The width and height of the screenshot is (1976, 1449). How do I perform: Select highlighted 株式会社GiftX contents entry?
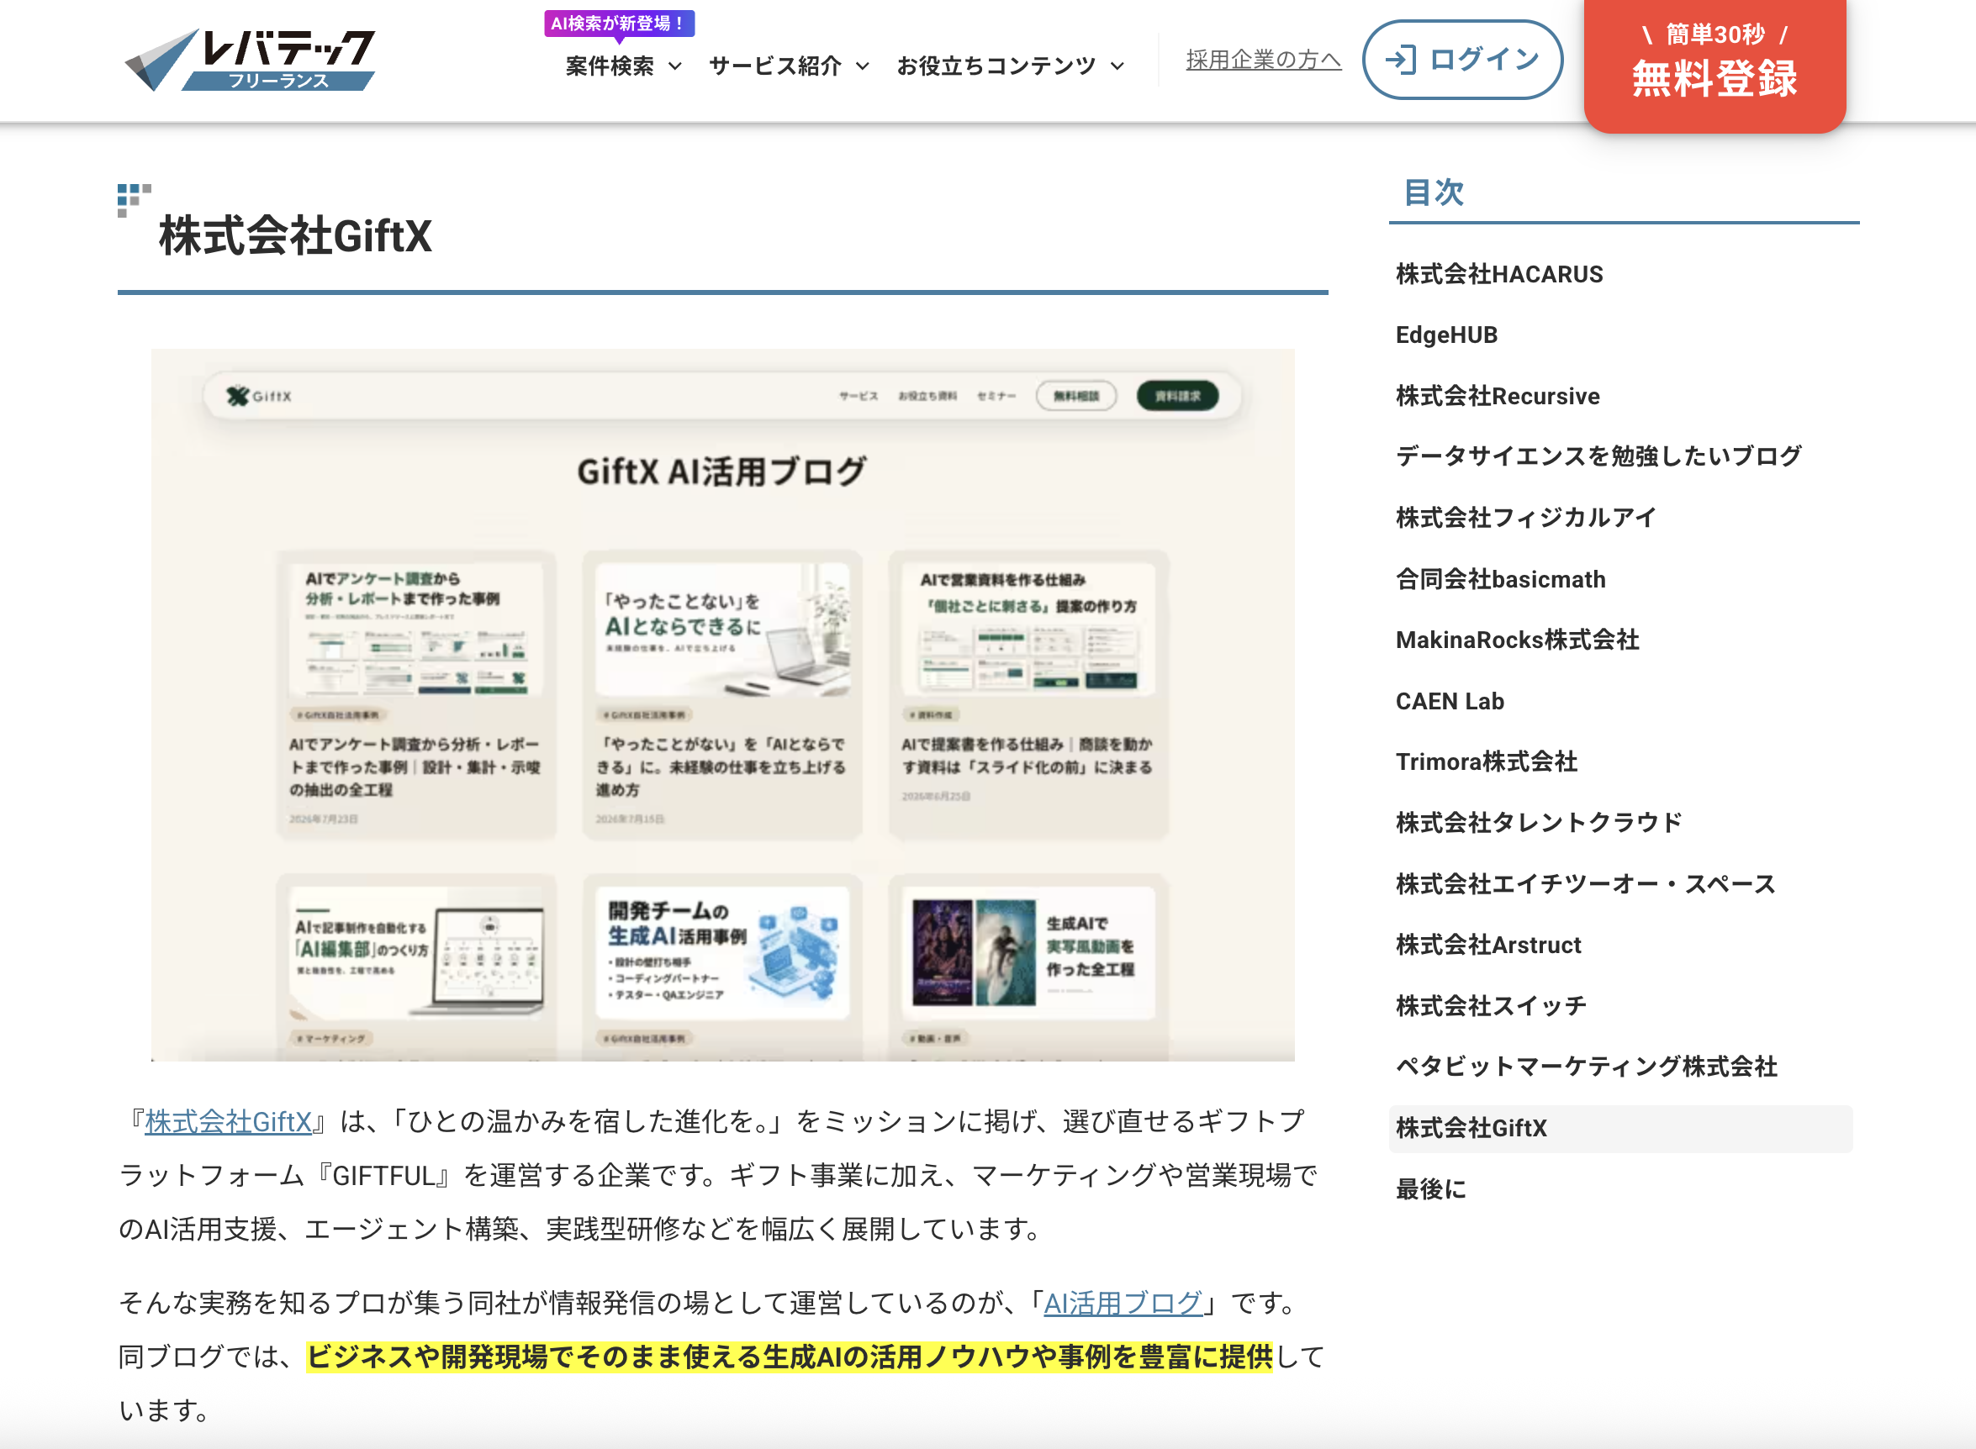pos(1620,1129)
